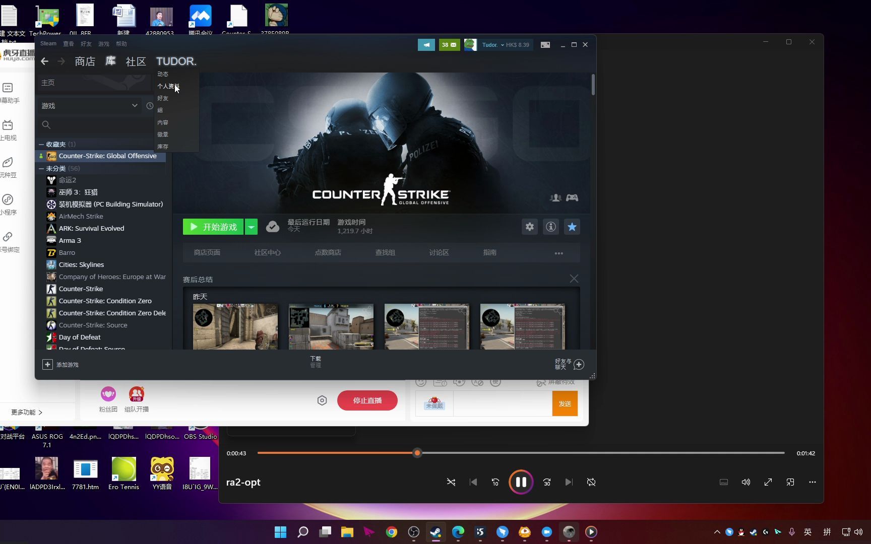Go to the Community tab
The image size is (871, 544).
point(136,61)
